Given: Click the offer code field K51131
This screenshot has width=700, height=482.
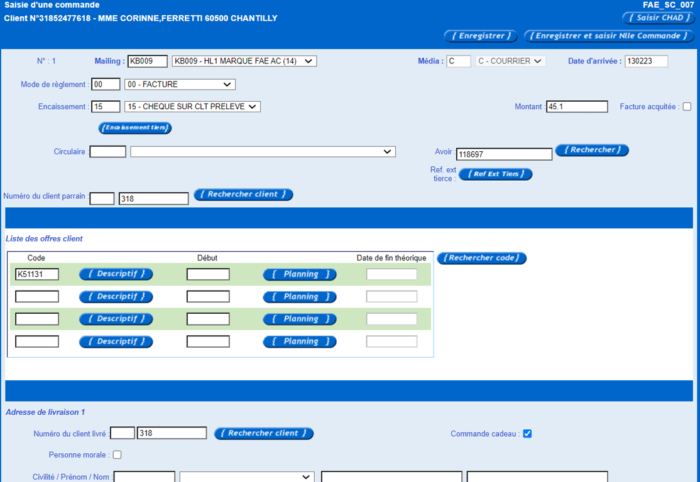Looking at the screenshot, I should pyautogui.click(x=37, y=274).
